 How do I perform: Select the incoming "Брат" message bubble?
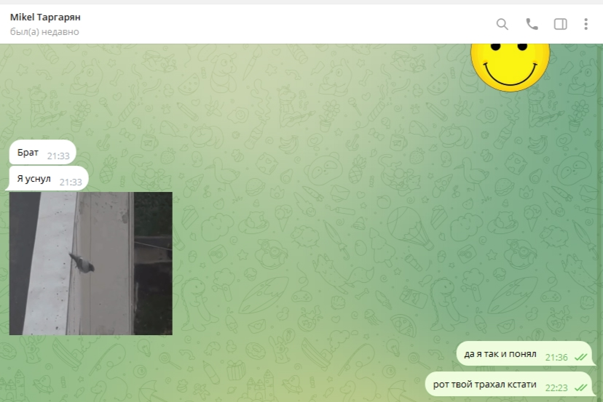coord(31,153)
